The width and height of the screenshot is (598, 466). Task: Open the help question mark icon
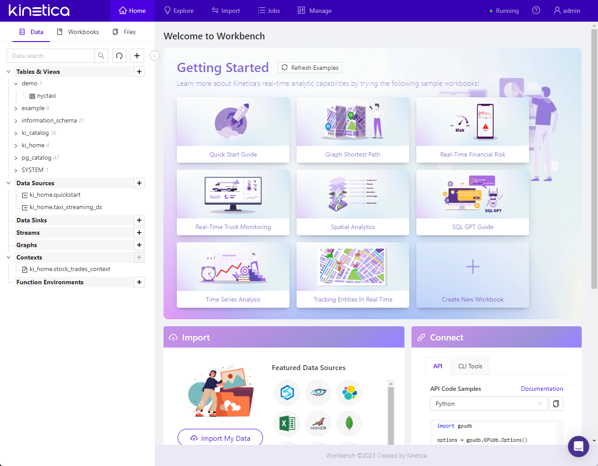[536, 11]
